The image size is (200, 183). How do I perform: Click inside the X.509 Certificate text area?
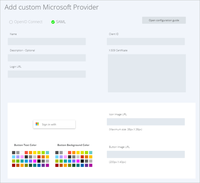[x=147, y=73]
